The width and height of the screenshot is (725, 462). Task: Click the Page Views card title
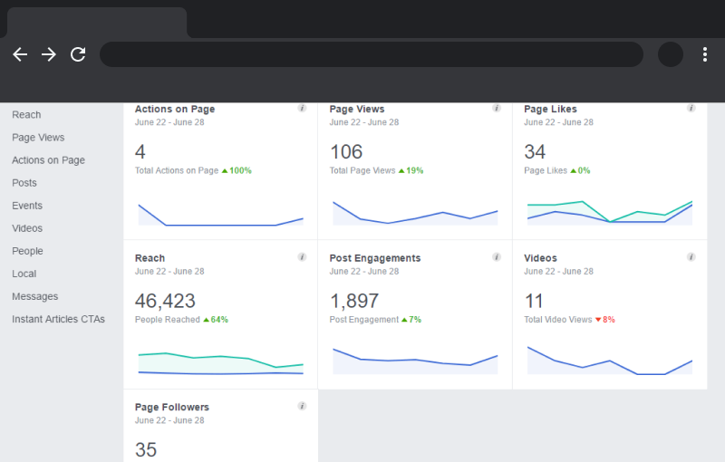pyautogui.click(x=357, y=109)
